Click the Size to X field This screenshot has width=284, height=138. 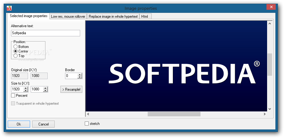pos(18,89)
